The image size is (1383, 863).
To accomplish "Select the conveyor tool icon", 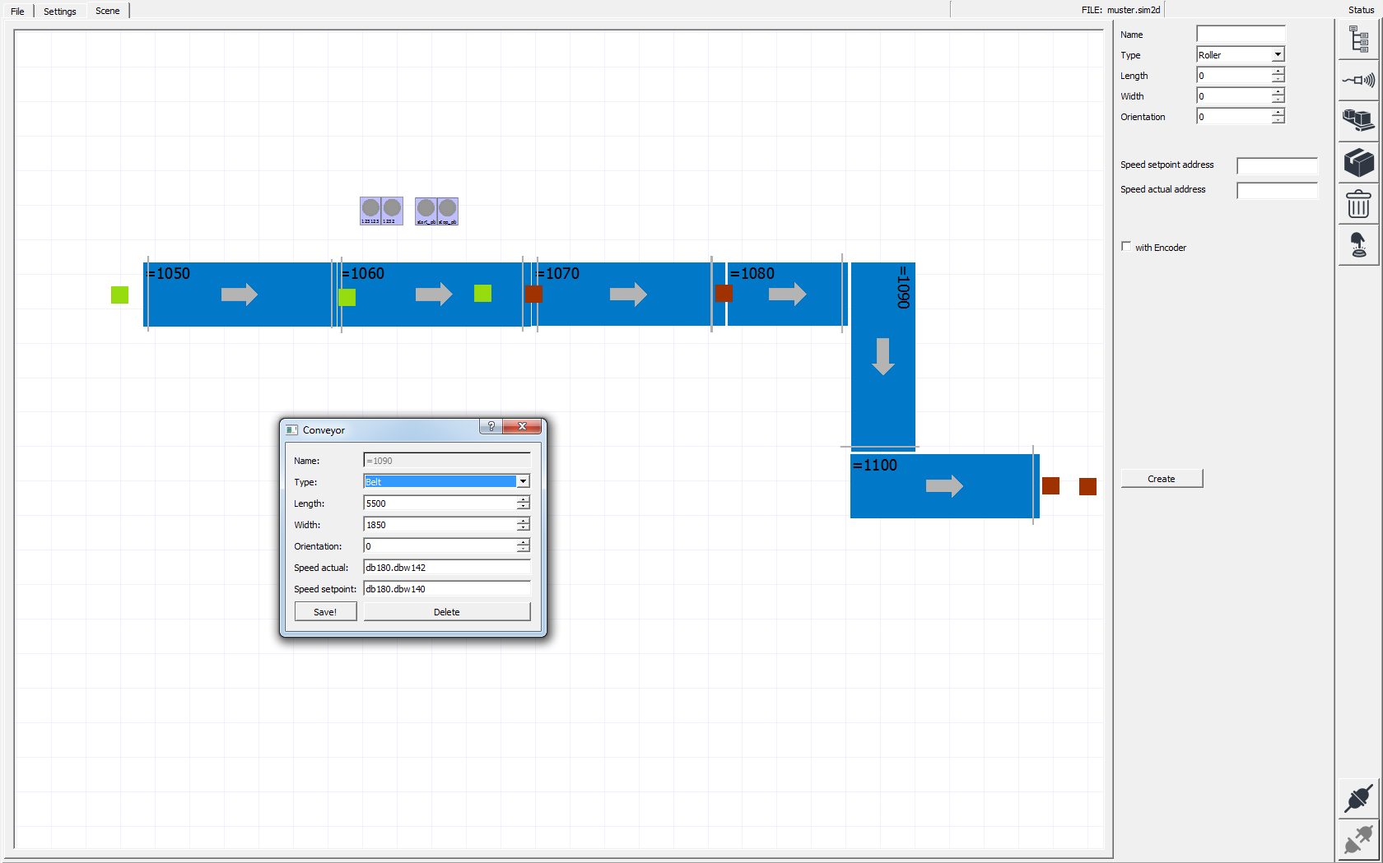I will click(1358, 121).
